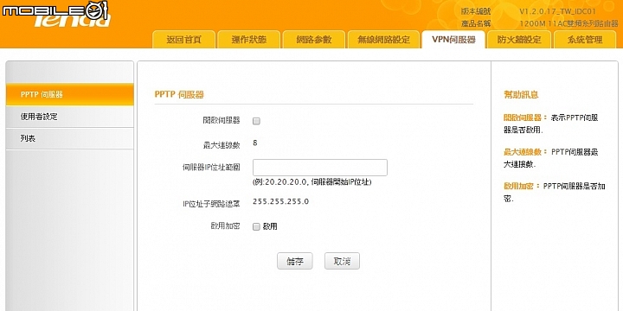This screenshot has width=623, height=311.
Task: Select PPTP 伺服器 in the sidebar
Action: pos(70,94)
